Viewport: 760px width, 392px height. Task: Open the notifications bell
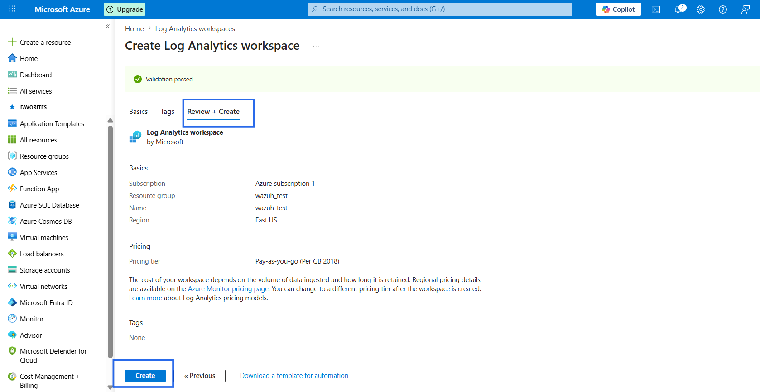point(678,9)
